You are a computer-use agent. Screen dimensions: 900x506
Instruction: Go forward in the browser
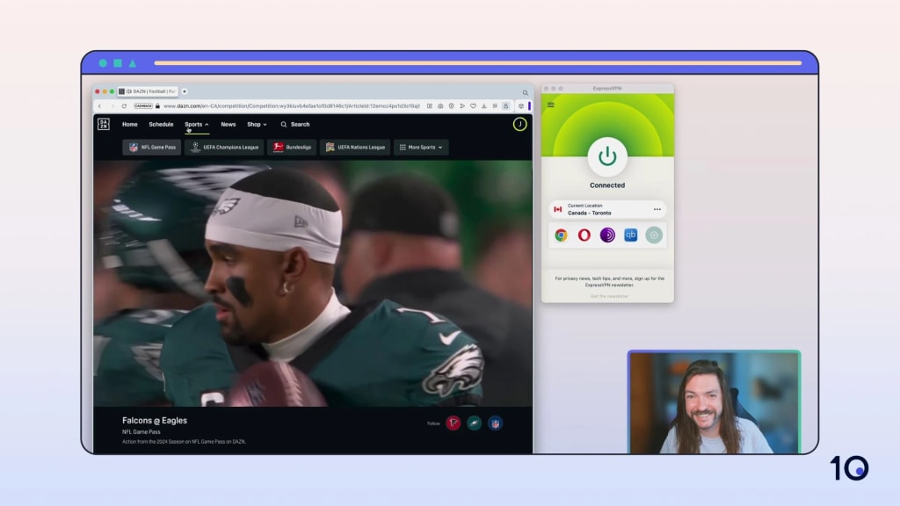pyautogui.click(x=112, y=106)
